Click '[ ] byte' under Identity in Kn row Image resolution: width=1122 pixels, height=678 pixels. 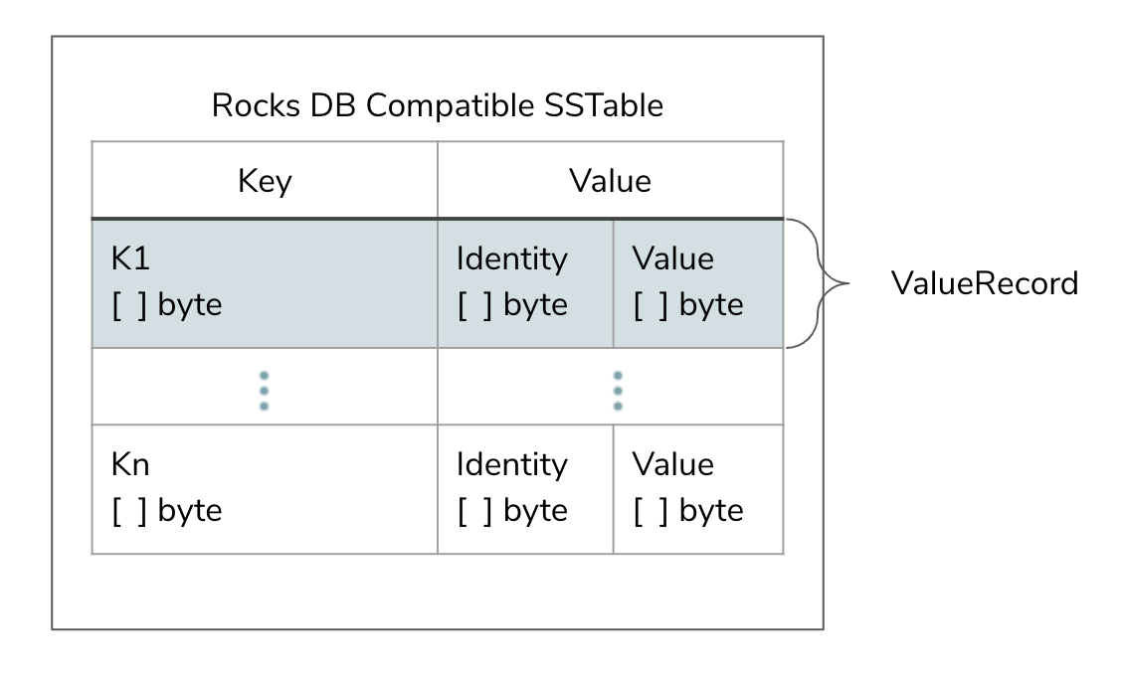pos(511,510)
